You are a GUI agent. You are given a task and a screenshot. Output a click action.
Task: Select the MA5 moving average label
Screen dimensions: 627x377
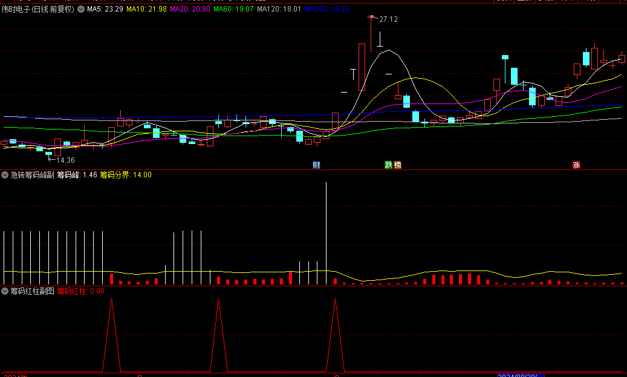(105, 10)
